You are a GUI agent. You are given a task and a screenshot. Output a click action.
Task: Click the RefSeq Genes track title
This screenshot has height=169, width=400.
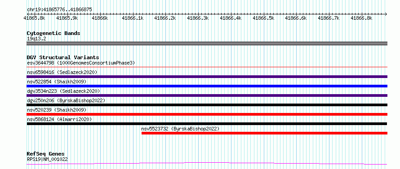tap(46, 154)
